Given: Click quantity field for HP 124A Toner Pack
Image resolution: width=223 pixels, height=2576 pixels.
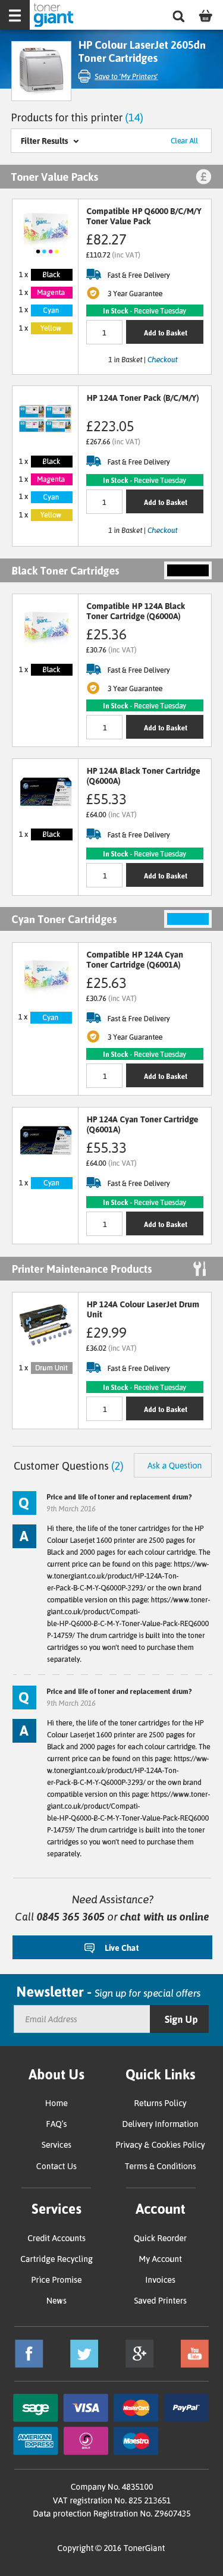Looking at the screenshot, I should pos(104,502).
